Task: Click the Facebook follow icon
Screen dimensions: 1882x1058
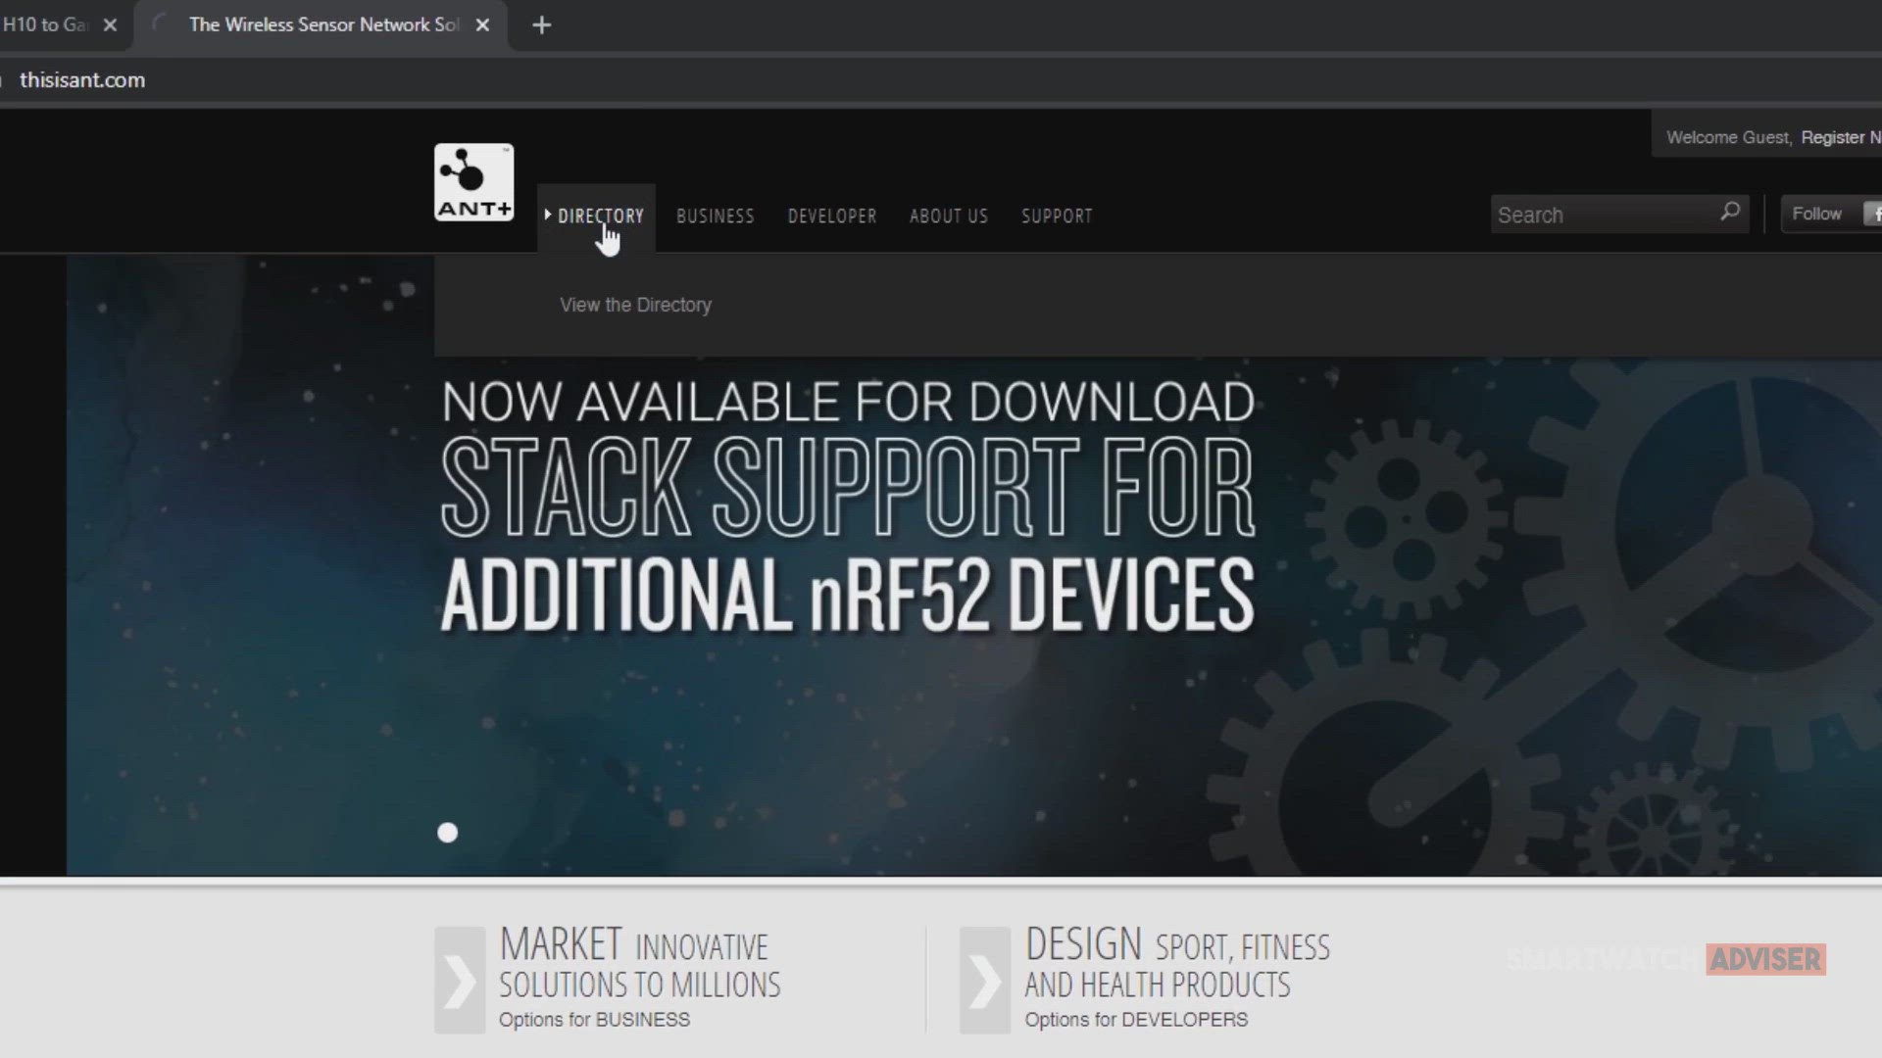Action: point(1872,214)
